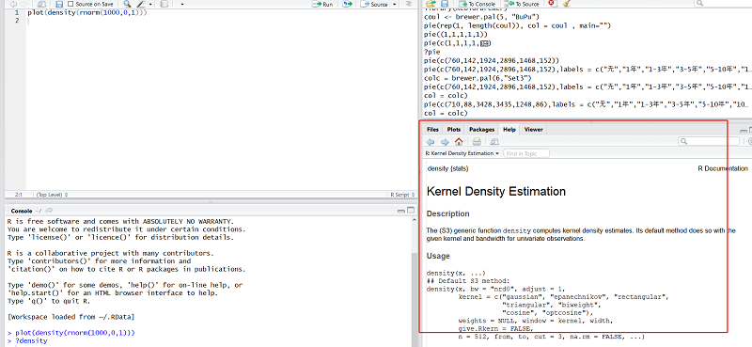Remove selected history entries red icon
Screen dimensions: 752x347
(x=552, y=4)
